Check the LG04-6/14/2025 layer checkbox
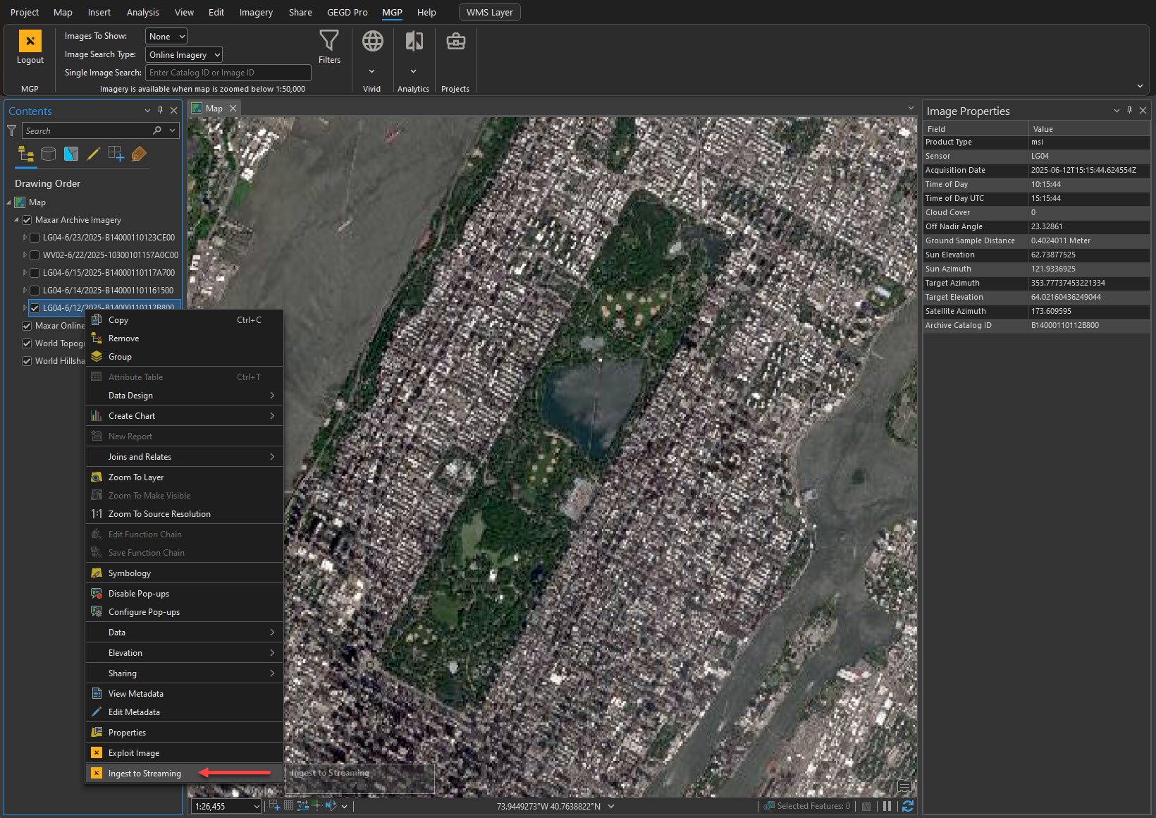 [35, 291]
